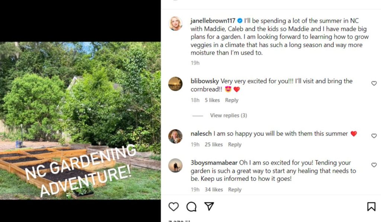The width and height of the screenshot is (381, 222).
Task: Open nalesch's profile avatar
Action: [x=176, y=136]
